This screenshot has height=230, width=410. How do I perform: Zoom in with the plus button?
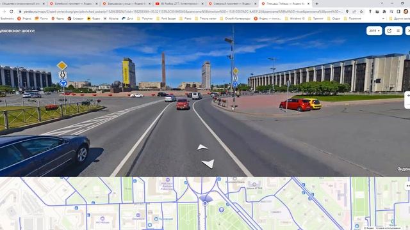click(x=408, y=96)
